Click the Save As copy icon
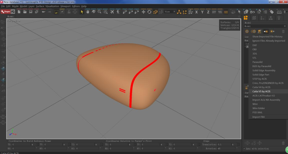Image resolution: width=288 pixels, height=154 pixels. point(37,12)
